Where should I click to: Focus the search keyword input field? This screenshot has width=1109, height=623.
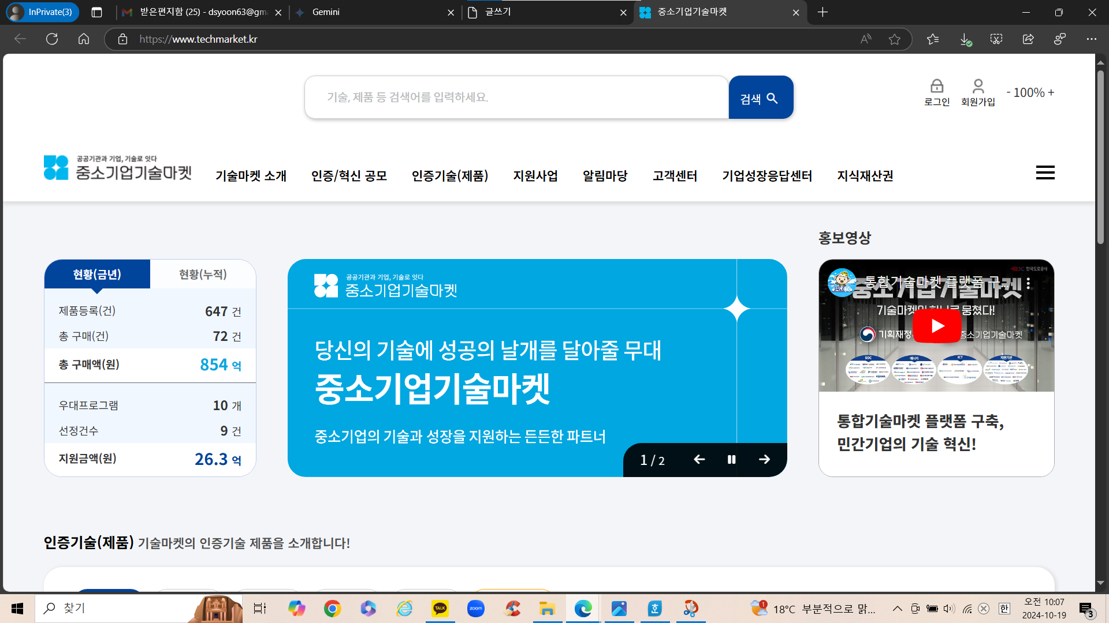point(516,97)
